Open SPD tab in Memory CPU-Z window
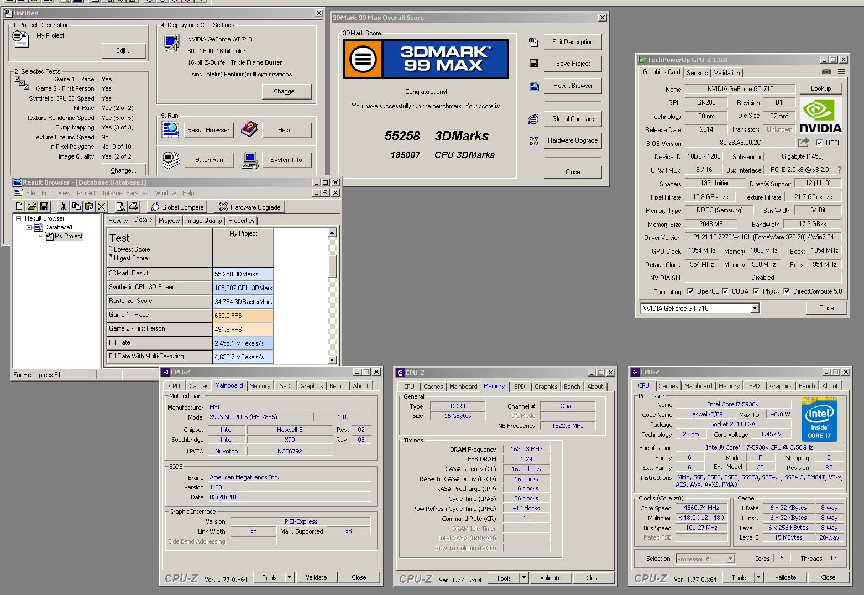This screenshot has width=864, height=595. [520, 387]
